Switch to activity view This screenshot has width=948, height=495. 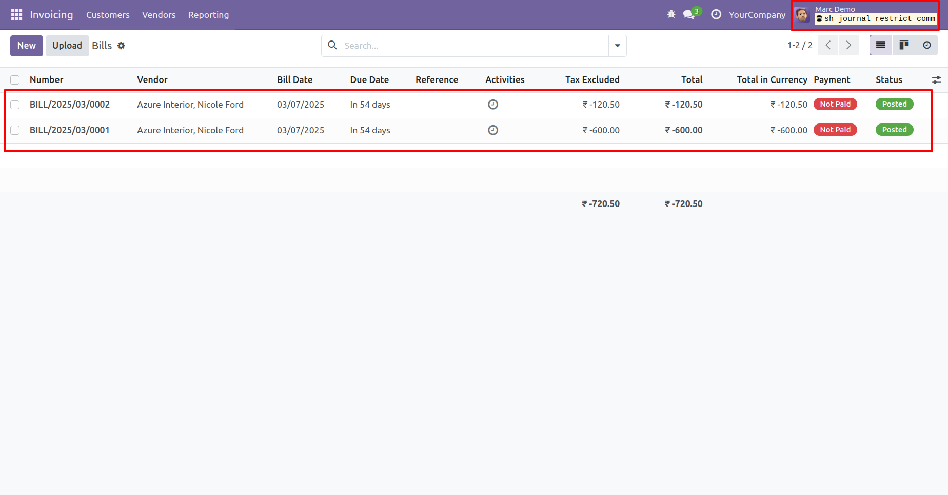[x=926, y=45]
